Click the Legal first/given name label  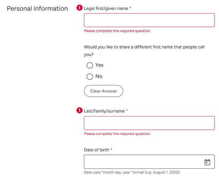[106, 8]
